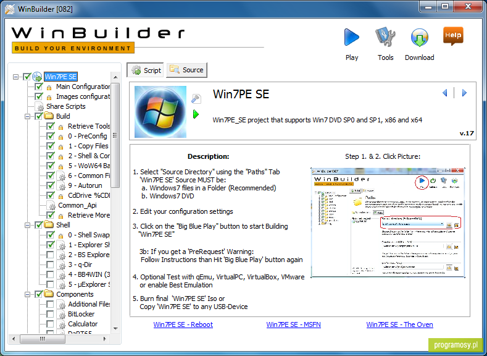Minimize the WinBuilder window

point(428,7)
